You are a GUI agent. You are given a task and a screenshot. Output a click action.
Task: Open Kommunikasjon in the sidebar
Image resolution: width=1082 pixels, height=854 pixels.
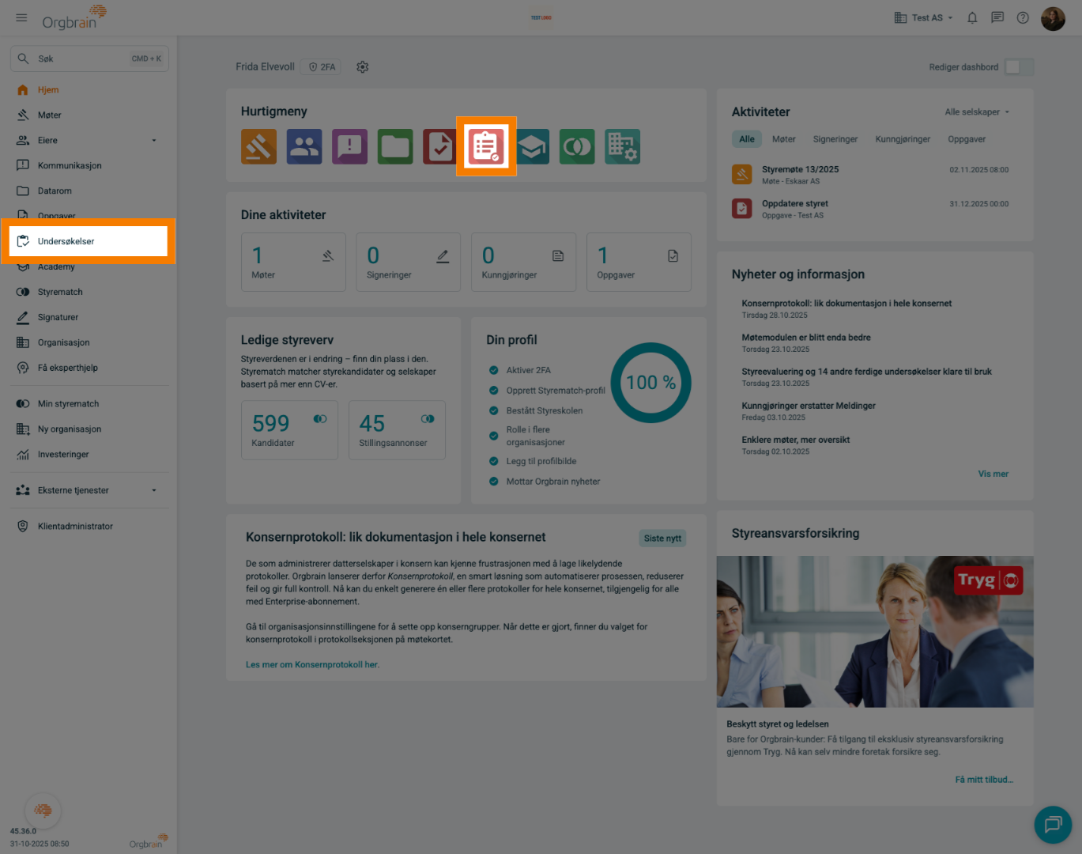click(89, 166)
